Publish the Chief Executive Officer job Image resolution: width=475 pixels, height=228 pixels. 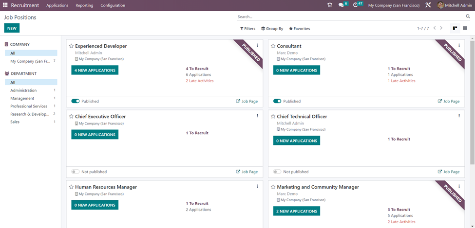(75, 172)
